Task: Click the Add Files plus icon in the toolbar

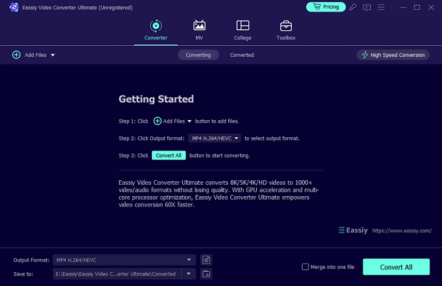Action: 17,55
